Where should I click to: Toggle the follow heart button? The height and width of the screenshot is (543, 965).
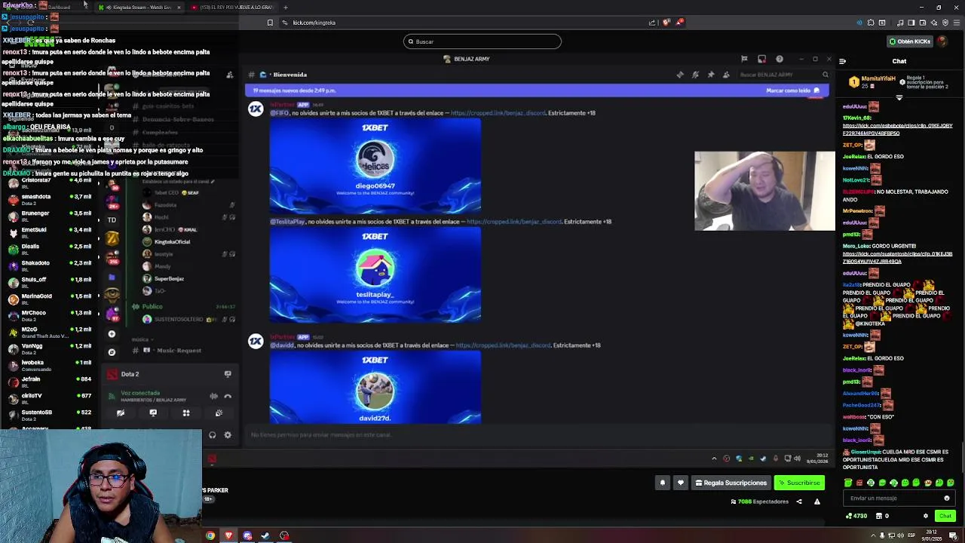click(681, 483)
